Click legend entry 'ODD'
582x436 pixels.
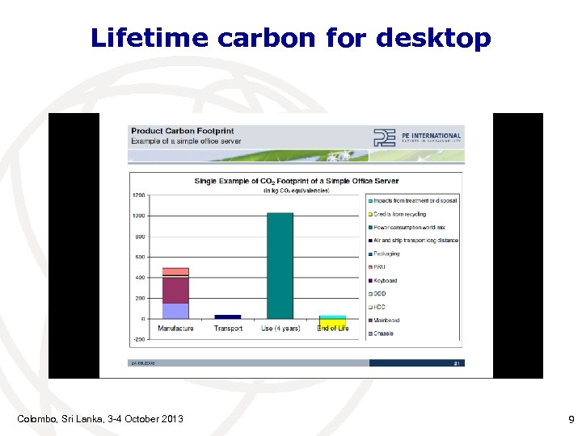[377, 294]
